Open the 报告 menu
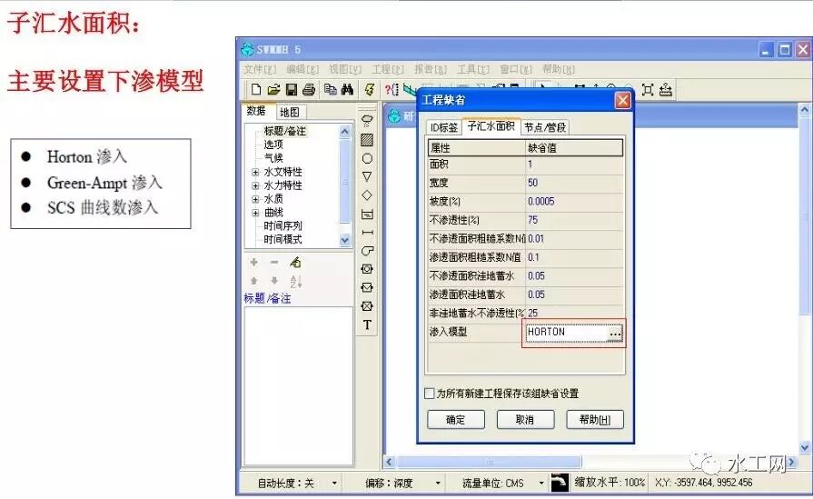Image resolution: width=813 pixels, height=499 pixels. 431,69
